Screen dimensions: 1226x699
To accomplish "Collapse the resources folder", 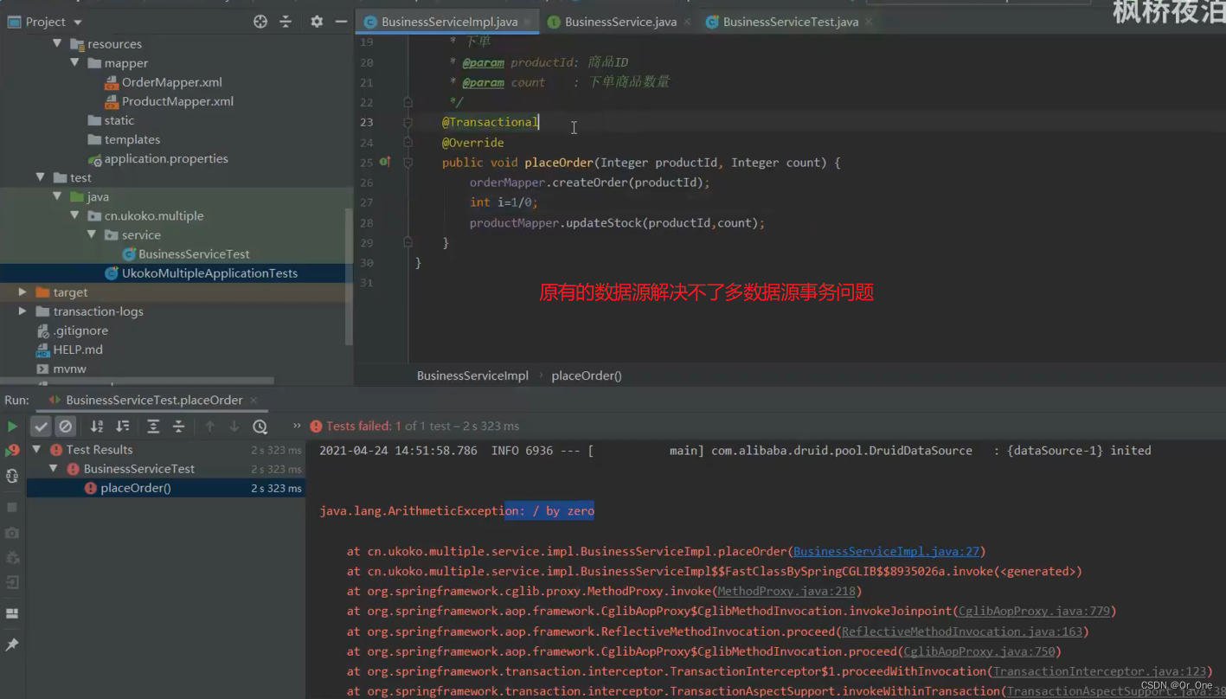I will pyautogui.click(x=58, y=43).
